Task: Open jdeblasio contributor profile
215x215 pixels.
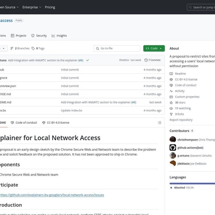Action: (184, 163)
